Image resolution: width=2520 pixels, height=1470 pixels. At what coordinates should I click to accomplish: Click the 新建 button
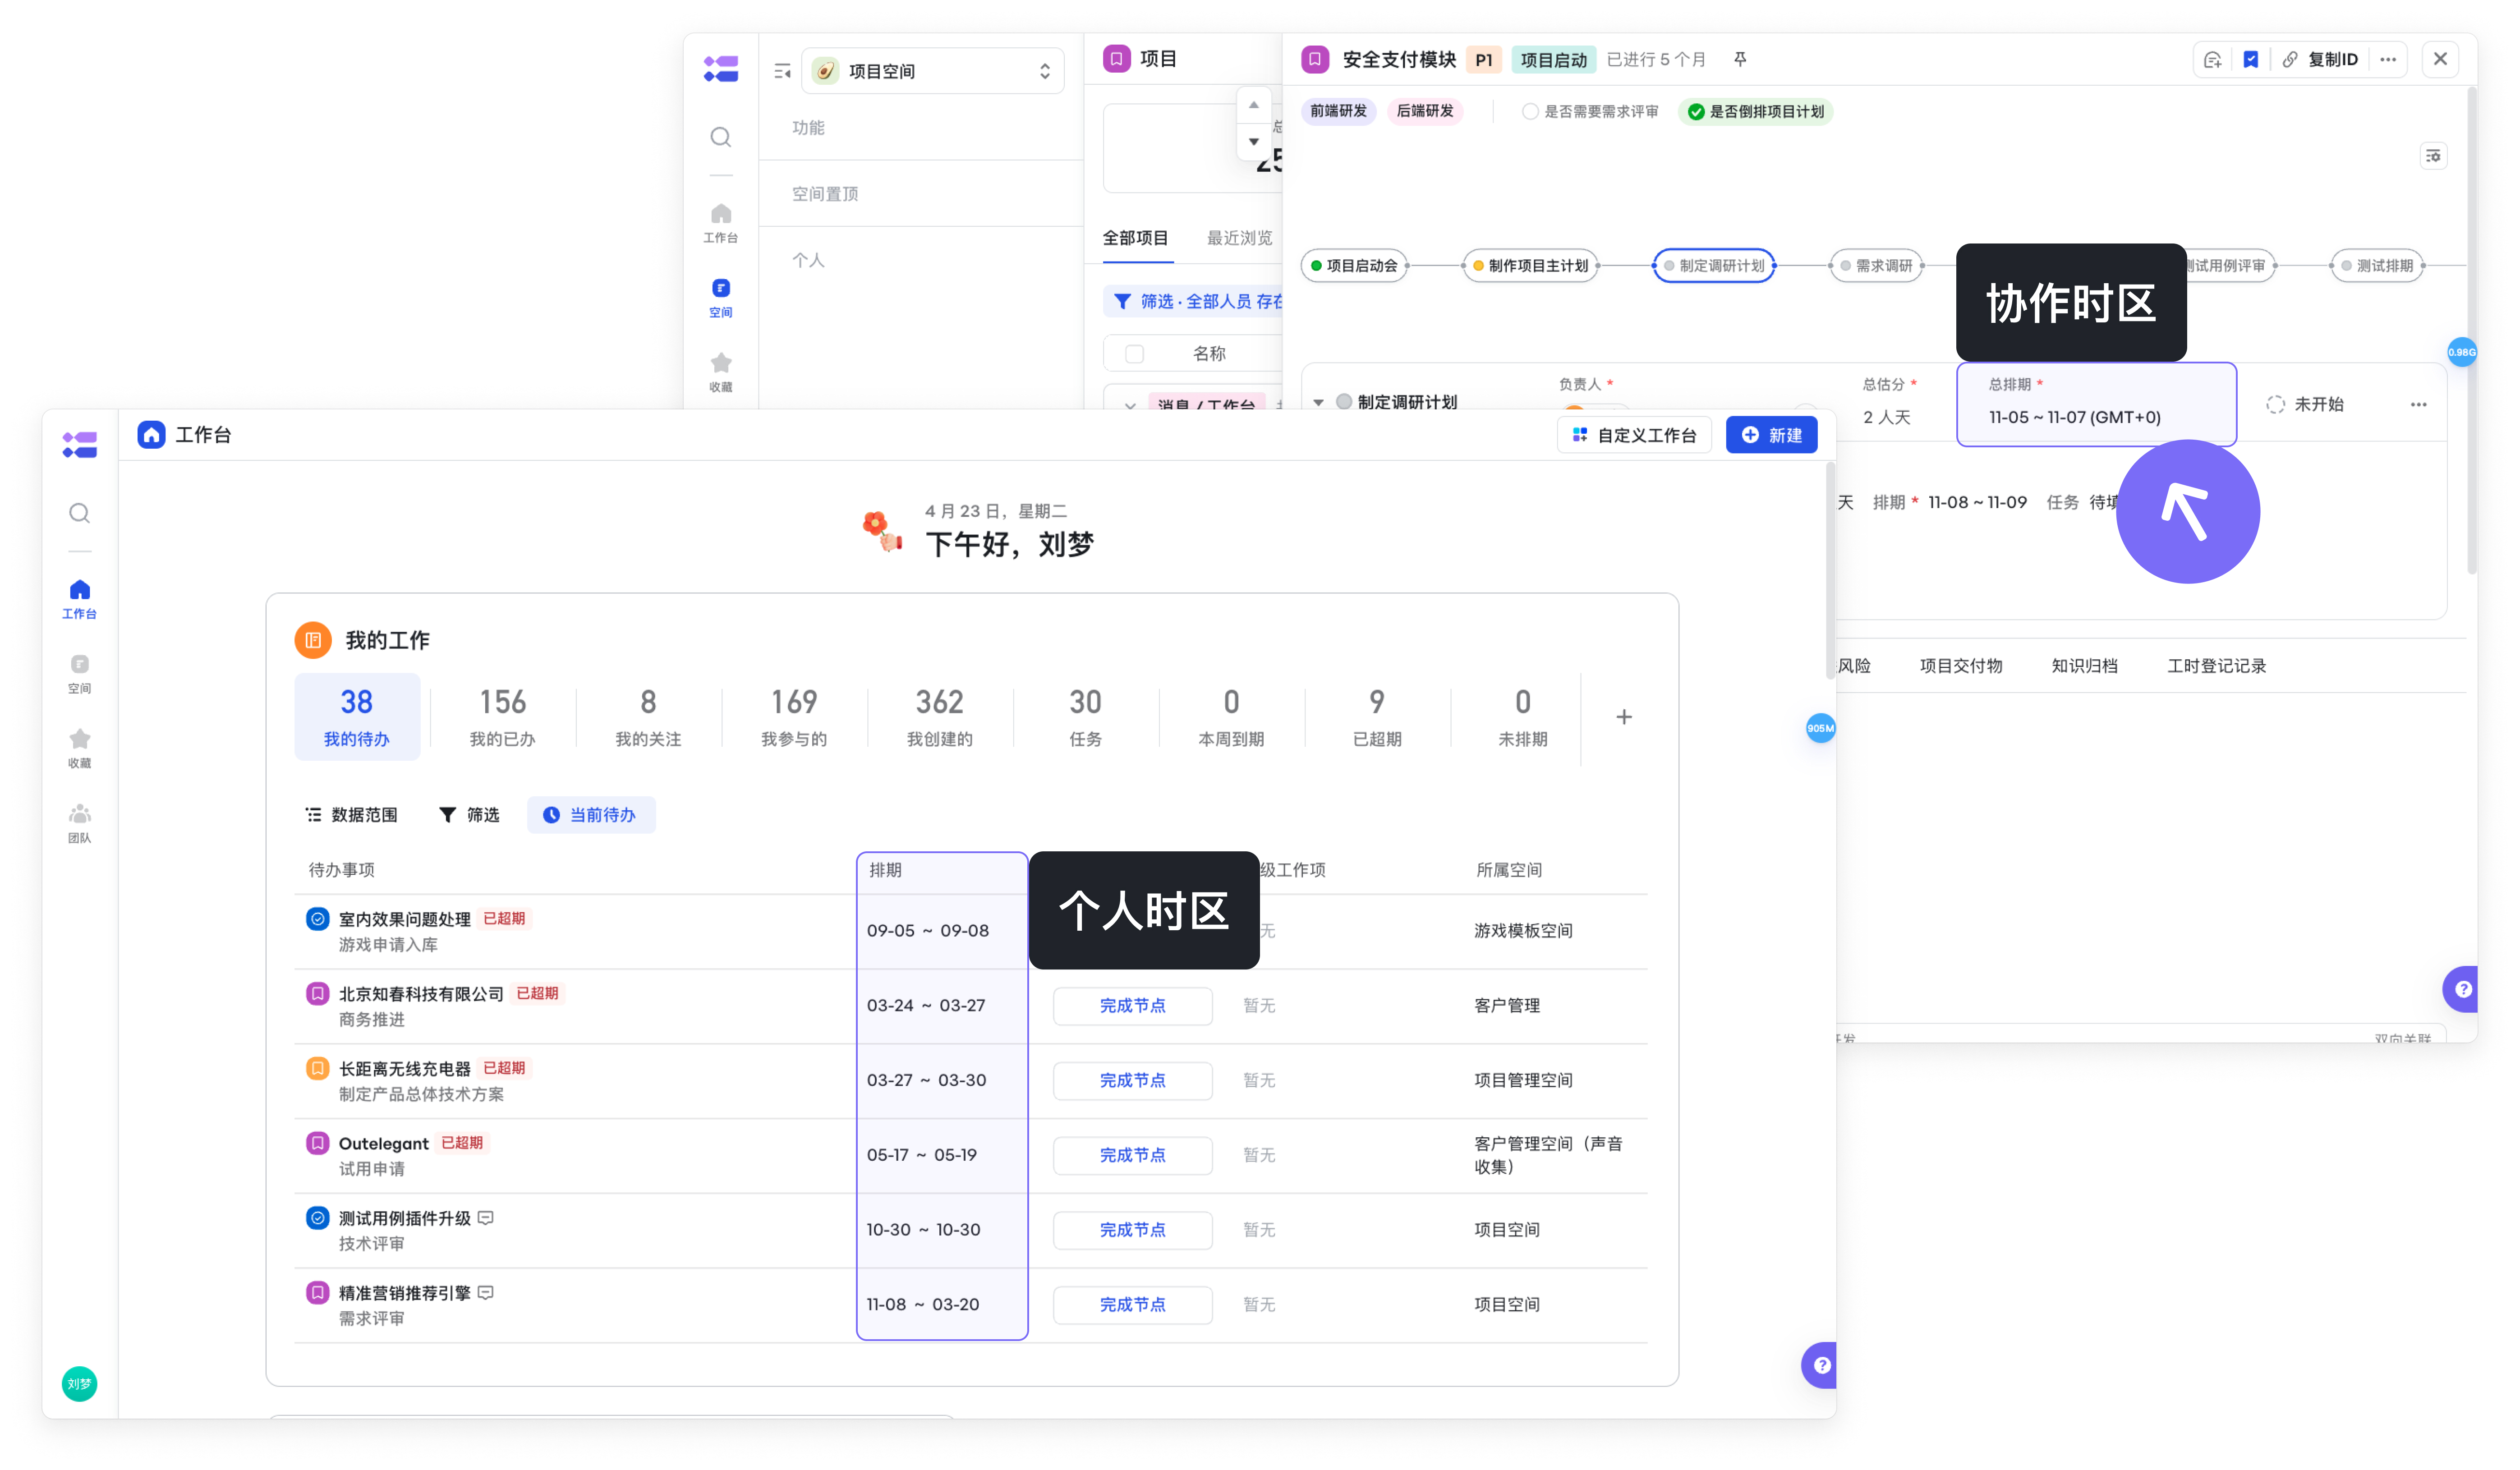[x=1771, y=435]
